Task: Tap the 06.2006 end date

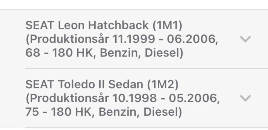Action: [192, 39]
